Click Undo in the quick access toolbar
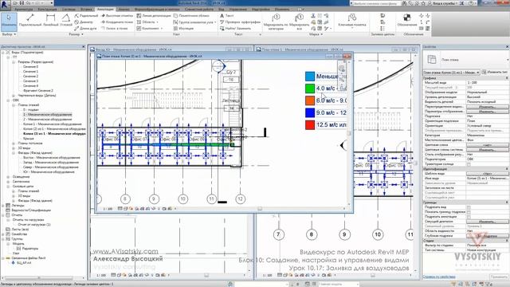510x287 pixels. click(x=29, y=3)
